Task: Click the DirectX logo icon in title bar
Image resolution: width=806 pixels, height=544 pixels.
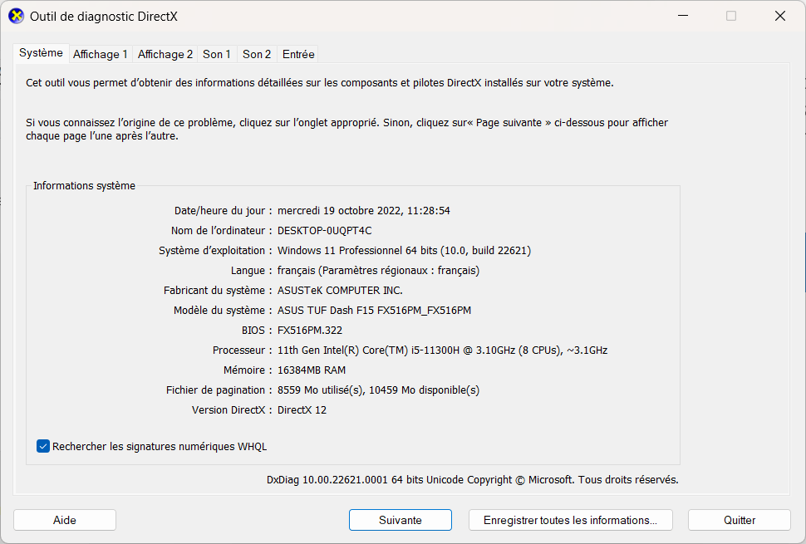Action: 16,16
